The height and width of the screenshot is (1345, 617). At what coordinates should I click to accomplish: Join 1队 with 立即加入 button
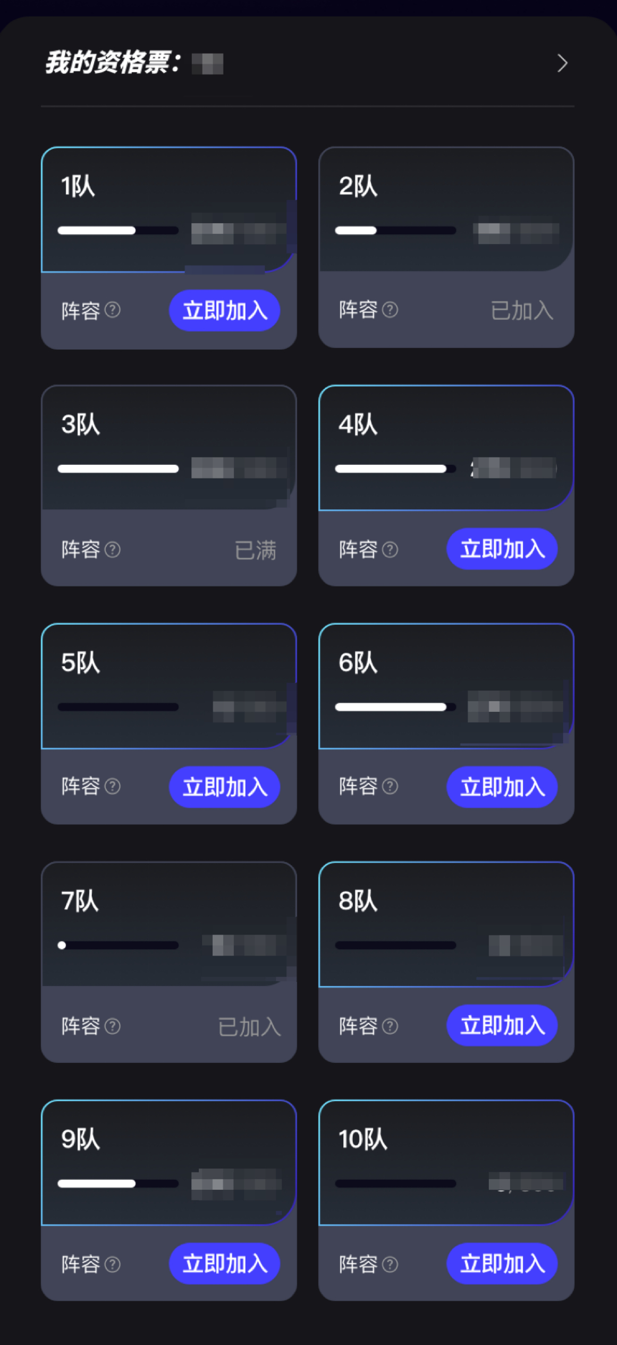(225, 310)
